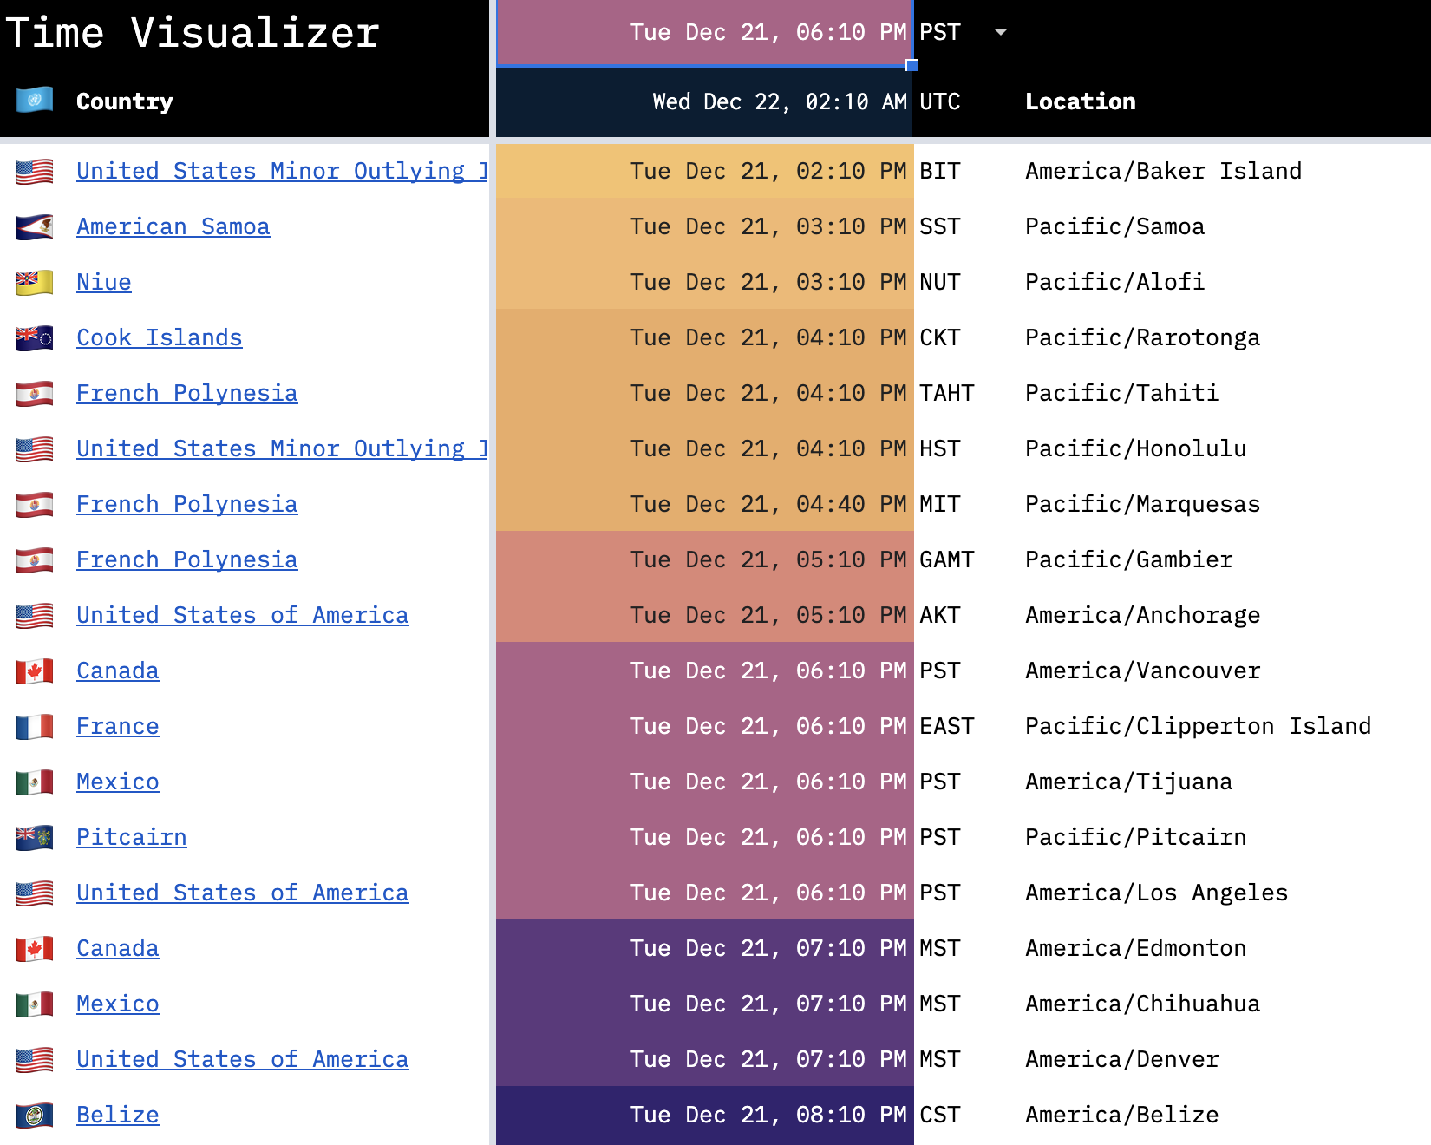The height and width of the screenshot is (1145, 1431).
Task: Click the Location column header
Action: coord(1080,101)
